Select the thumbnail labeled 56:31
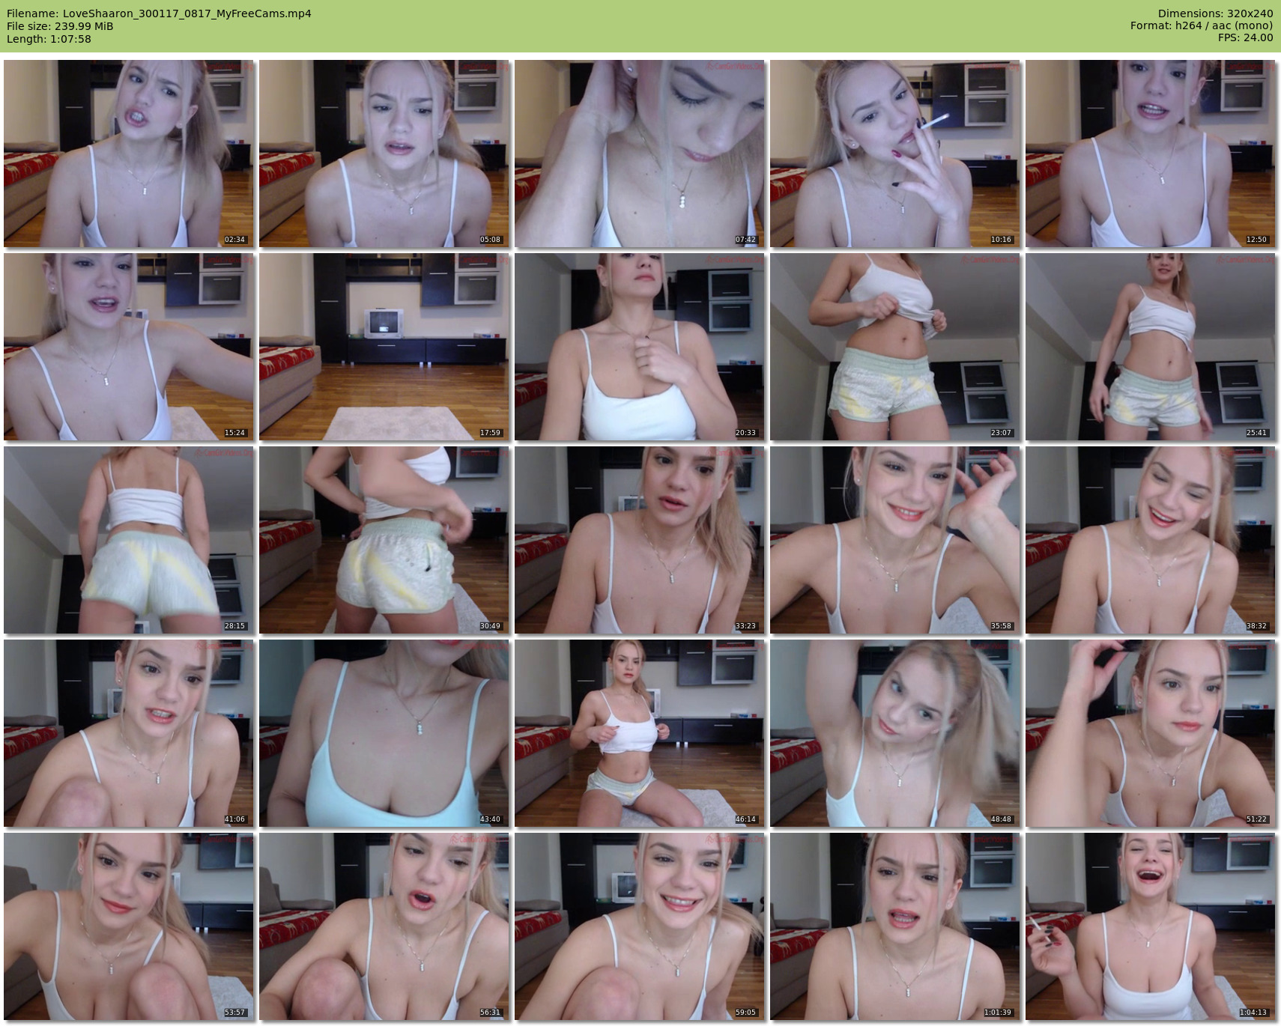 pos(384,926)
